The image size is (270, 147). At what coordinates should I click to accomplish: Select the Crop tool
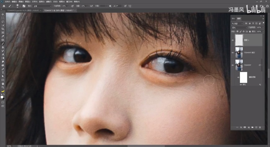[3, 29]
